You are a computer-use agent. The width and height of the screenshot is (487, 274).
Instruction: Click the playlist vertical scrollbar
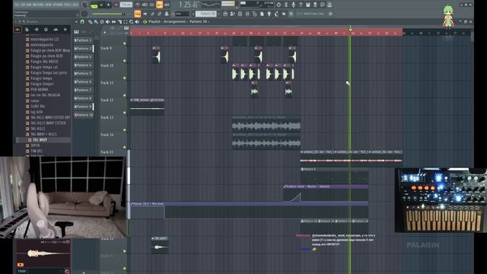pos(472,37)
